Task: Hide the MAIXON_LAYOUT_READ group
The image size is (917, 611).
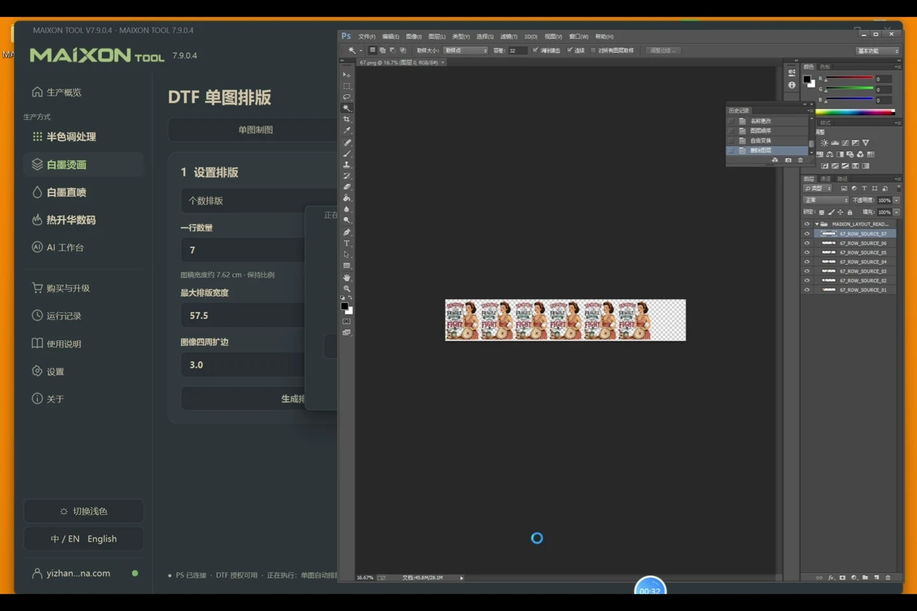Action: coord(807,224)
